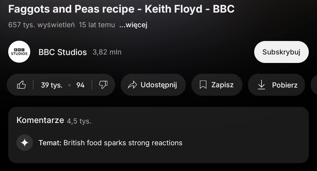Click the "4,5 tys." comment count
This screenshot has width=317, height=171.
click(x=79, y=121)
